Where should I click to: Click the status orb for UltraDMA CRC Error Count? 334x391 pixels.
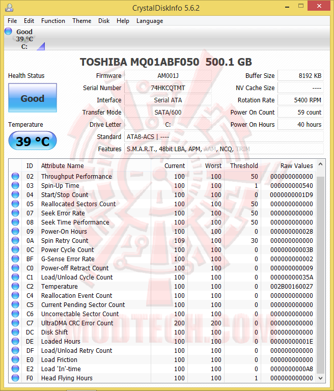[15, 323]
